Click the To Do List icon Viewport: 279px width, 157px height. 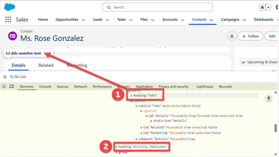pyautogui.click(x=5, y=77)
